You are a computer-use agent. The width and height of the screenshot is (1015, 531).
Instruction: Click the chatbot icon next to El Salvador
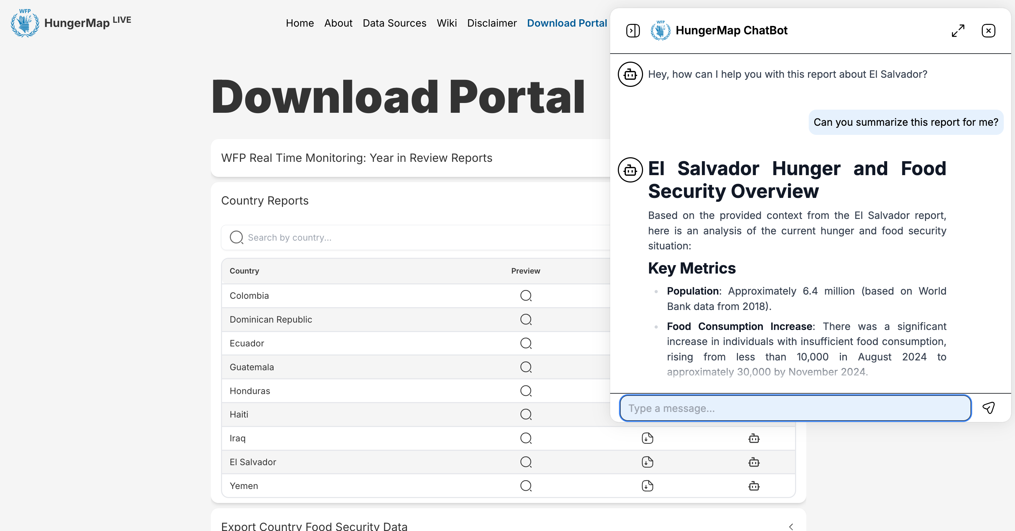pos(753,462)
